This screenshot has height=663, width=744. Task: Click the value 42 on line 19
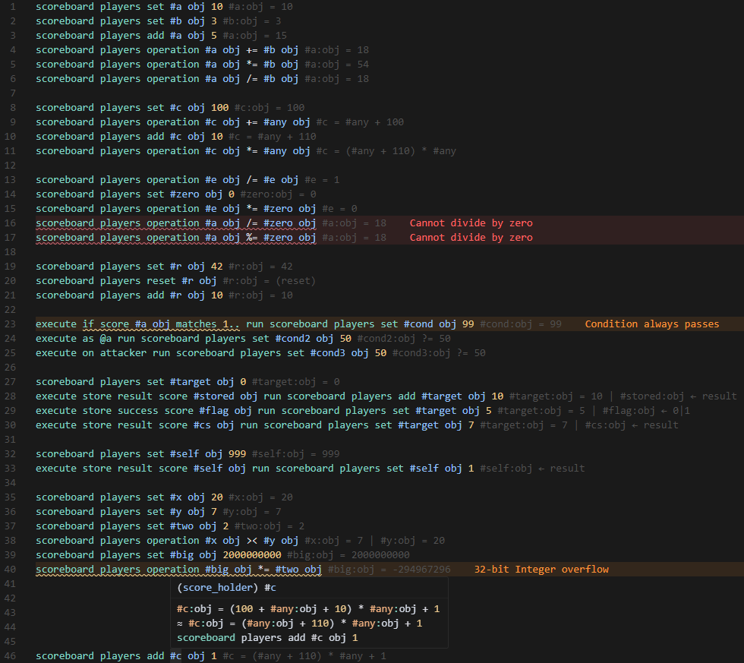(217, 267)
